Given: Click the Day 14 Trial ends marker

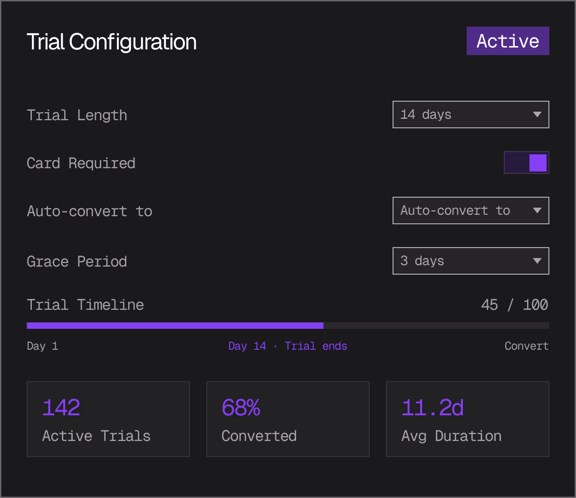Looking at the screenshot, I should pyautogui.click(x=288, y=346).
